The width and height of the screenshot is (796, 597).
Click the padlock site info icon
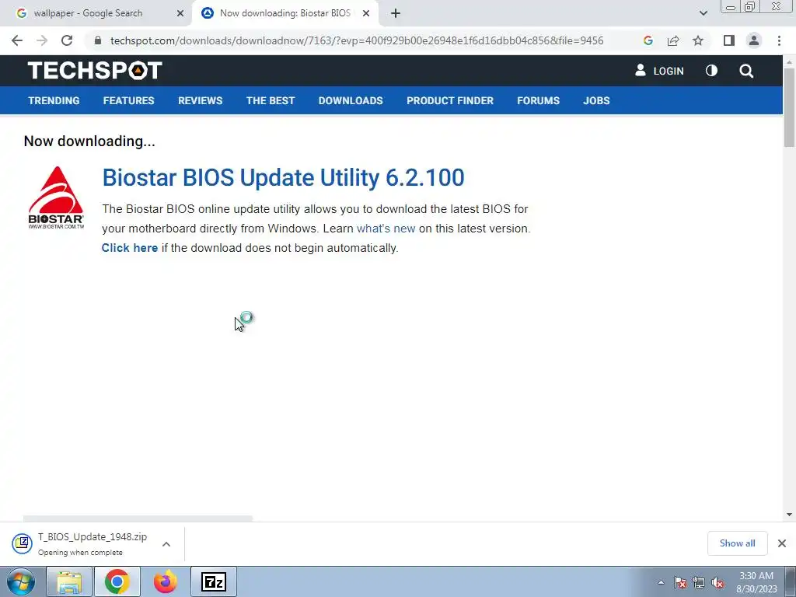click(98, 40)
